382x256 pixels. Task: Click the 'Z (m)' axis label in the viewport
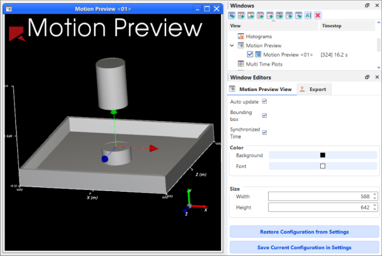(201, 174)
